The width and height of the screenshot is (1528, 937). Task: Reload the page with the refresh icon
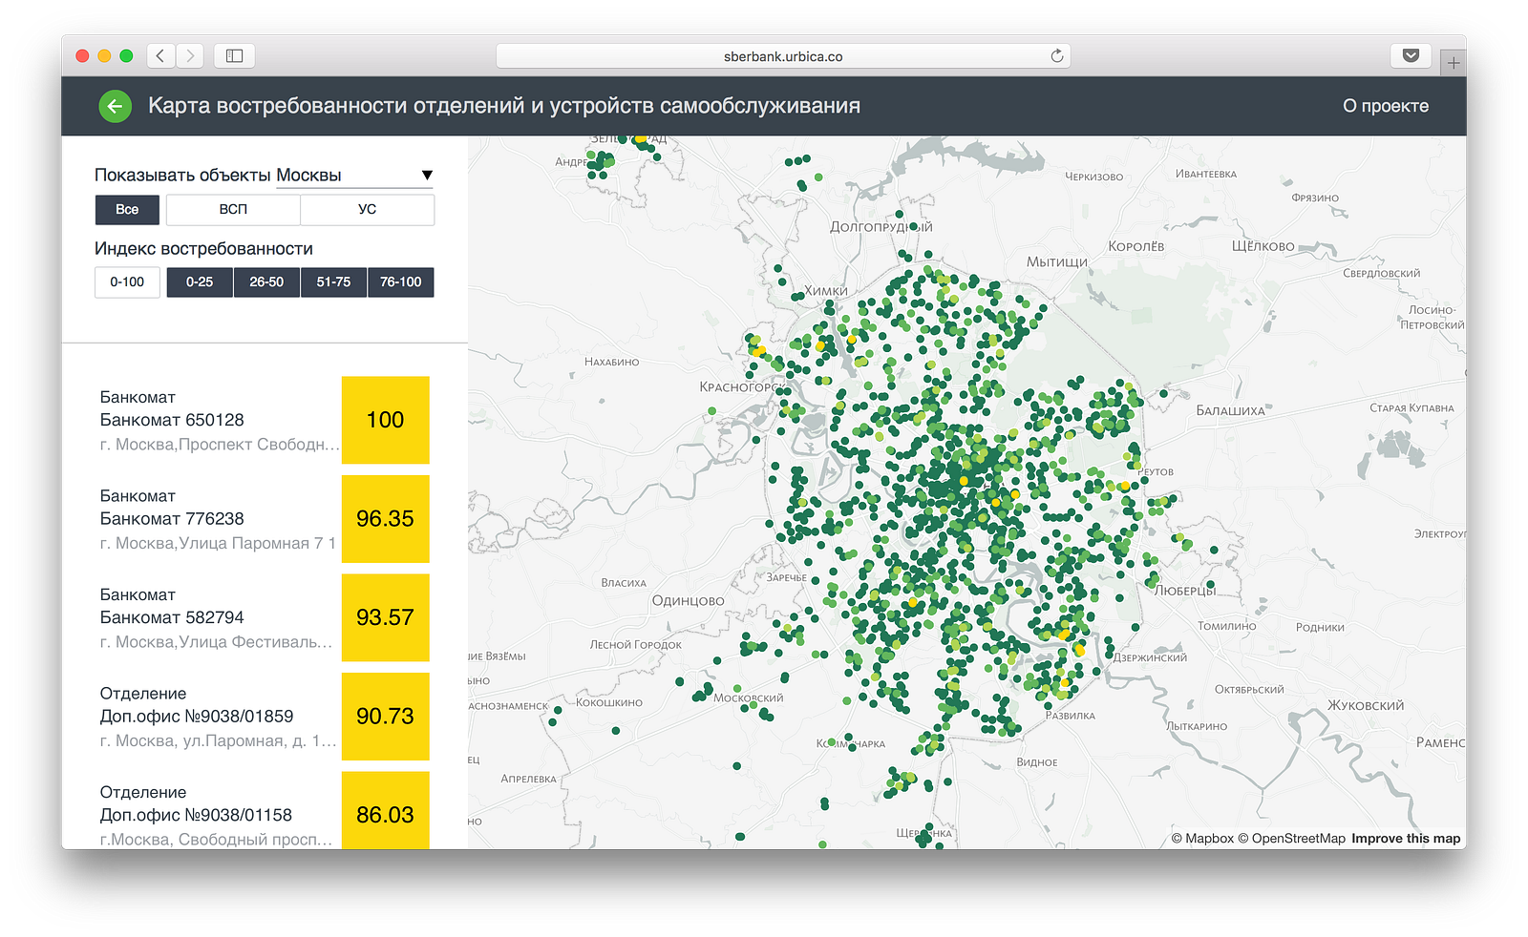1056,56
